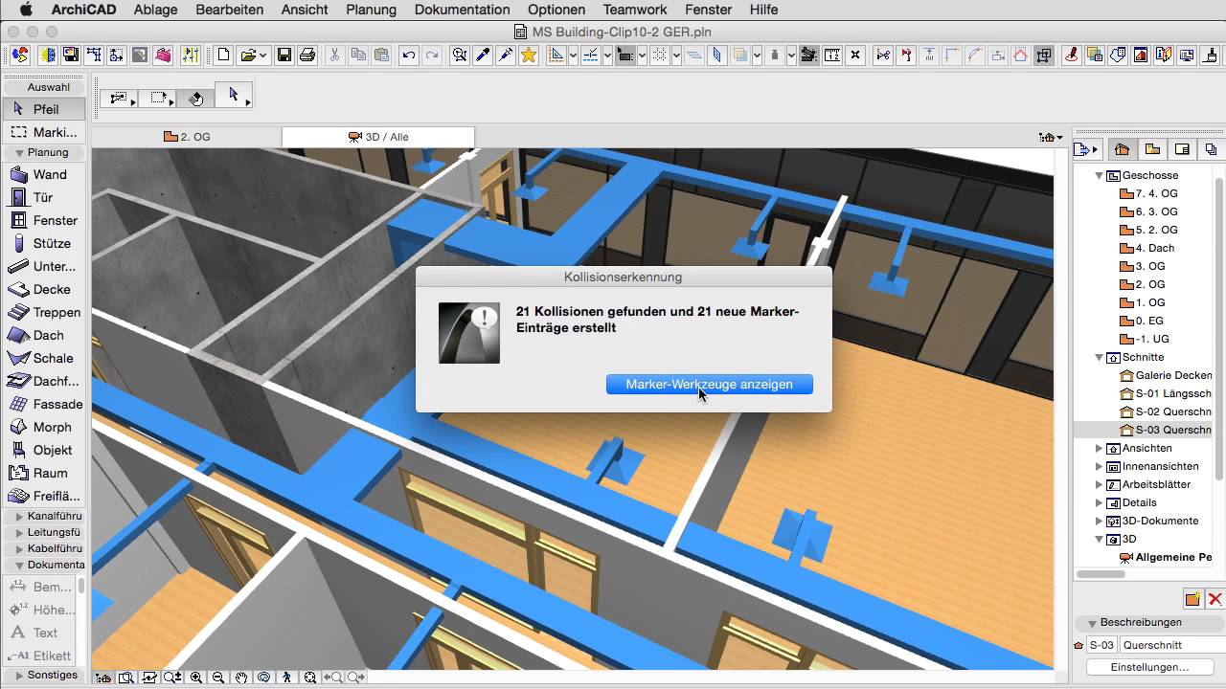Open the Apple menu
Image resolution: width=1226 pixels, height=689 pixels.
[x=26, y=10]
